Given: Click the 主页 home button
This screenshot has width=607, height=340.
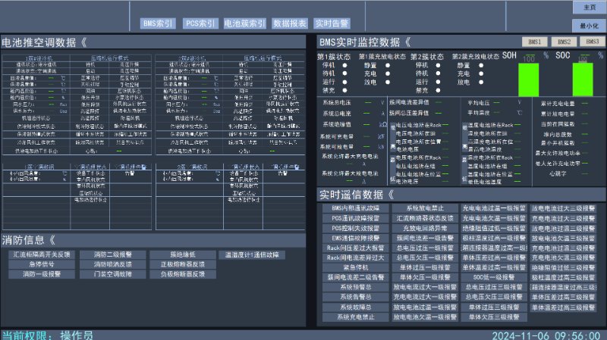Looking at the screenshot, I should point(589,7).
